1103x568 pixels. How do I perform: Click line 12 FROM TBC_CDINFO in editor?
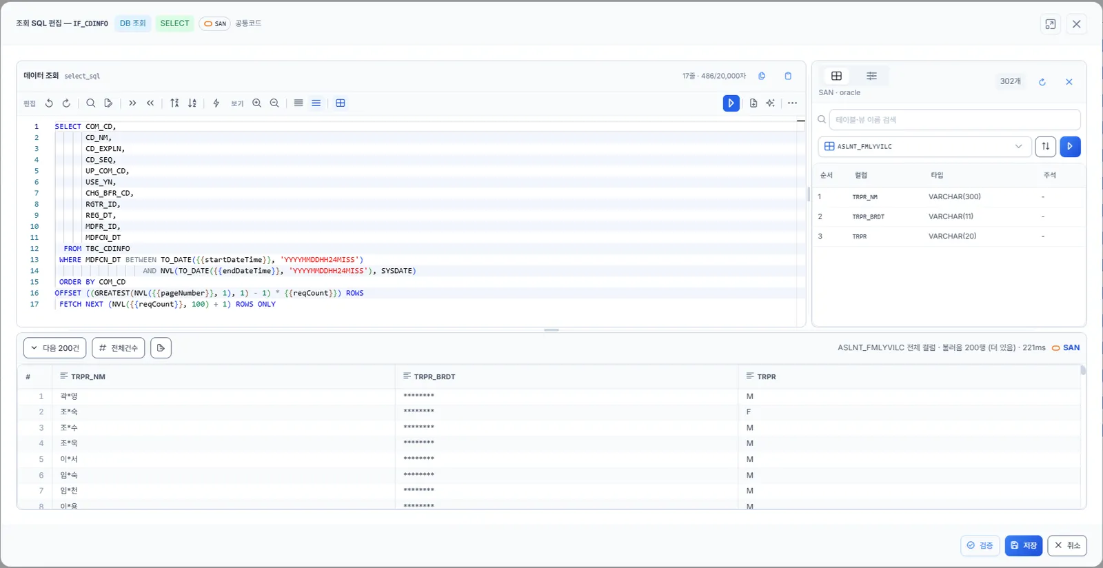(x=97, y=249)
